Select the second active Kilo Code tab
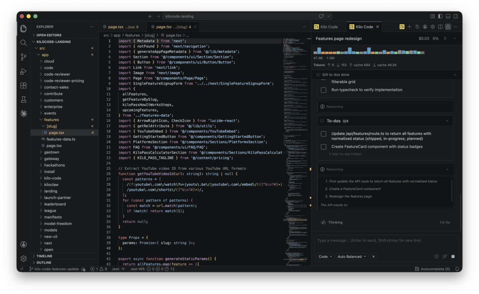The image size is (479, 294). click(364, 27)
